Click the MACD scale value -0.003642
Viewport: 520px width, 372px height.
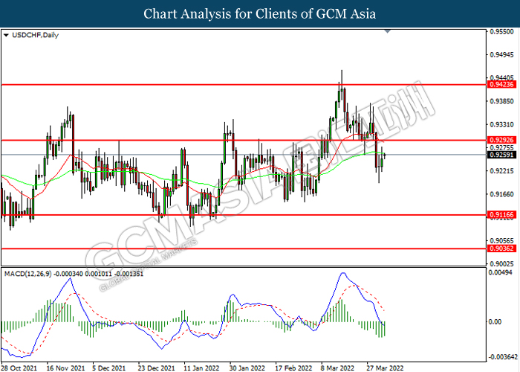[503, 357]
